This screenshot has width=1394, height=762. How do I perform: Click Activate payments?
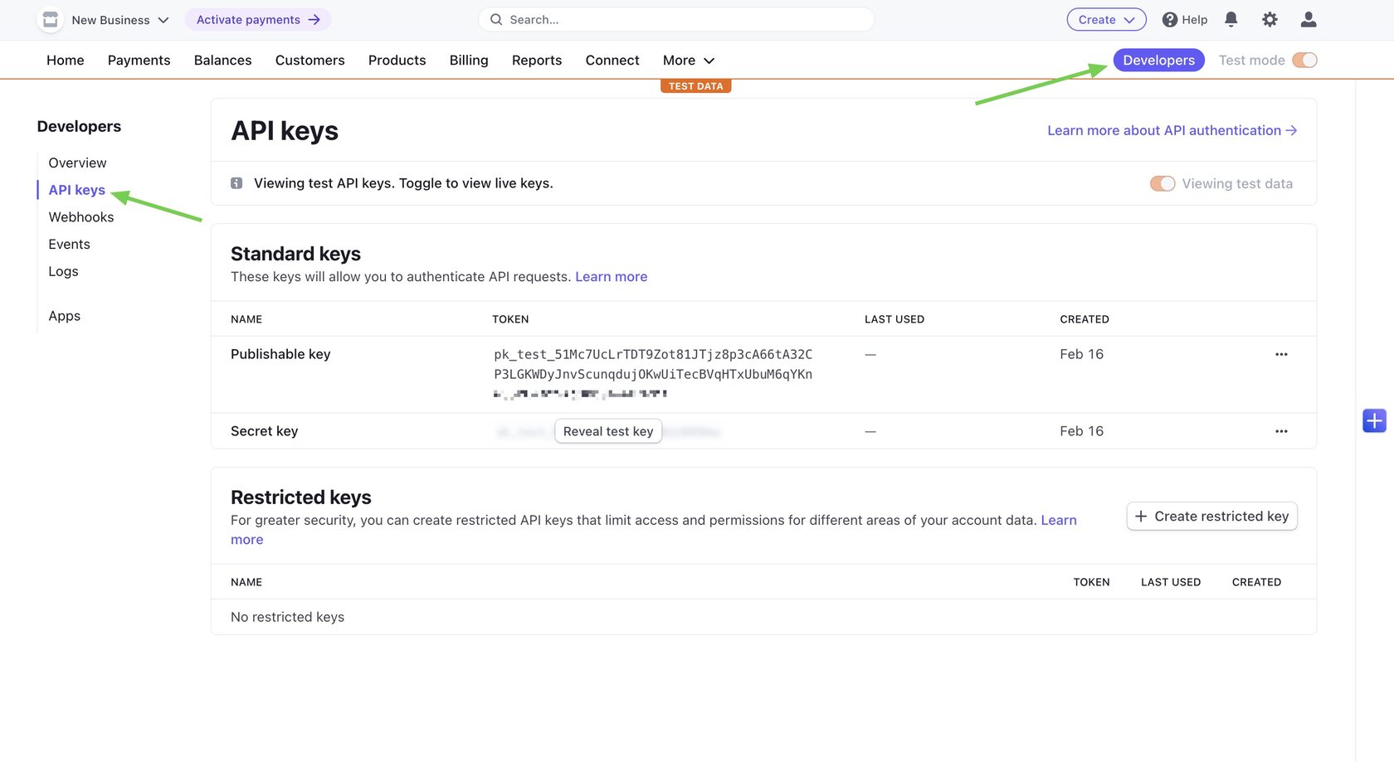coord(258,19)
